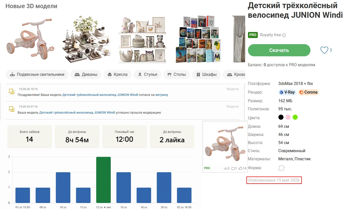The image size is (347, 210).
Task: Open the tableware and flowers set thumbnail
Action: [x=86, y=39]
